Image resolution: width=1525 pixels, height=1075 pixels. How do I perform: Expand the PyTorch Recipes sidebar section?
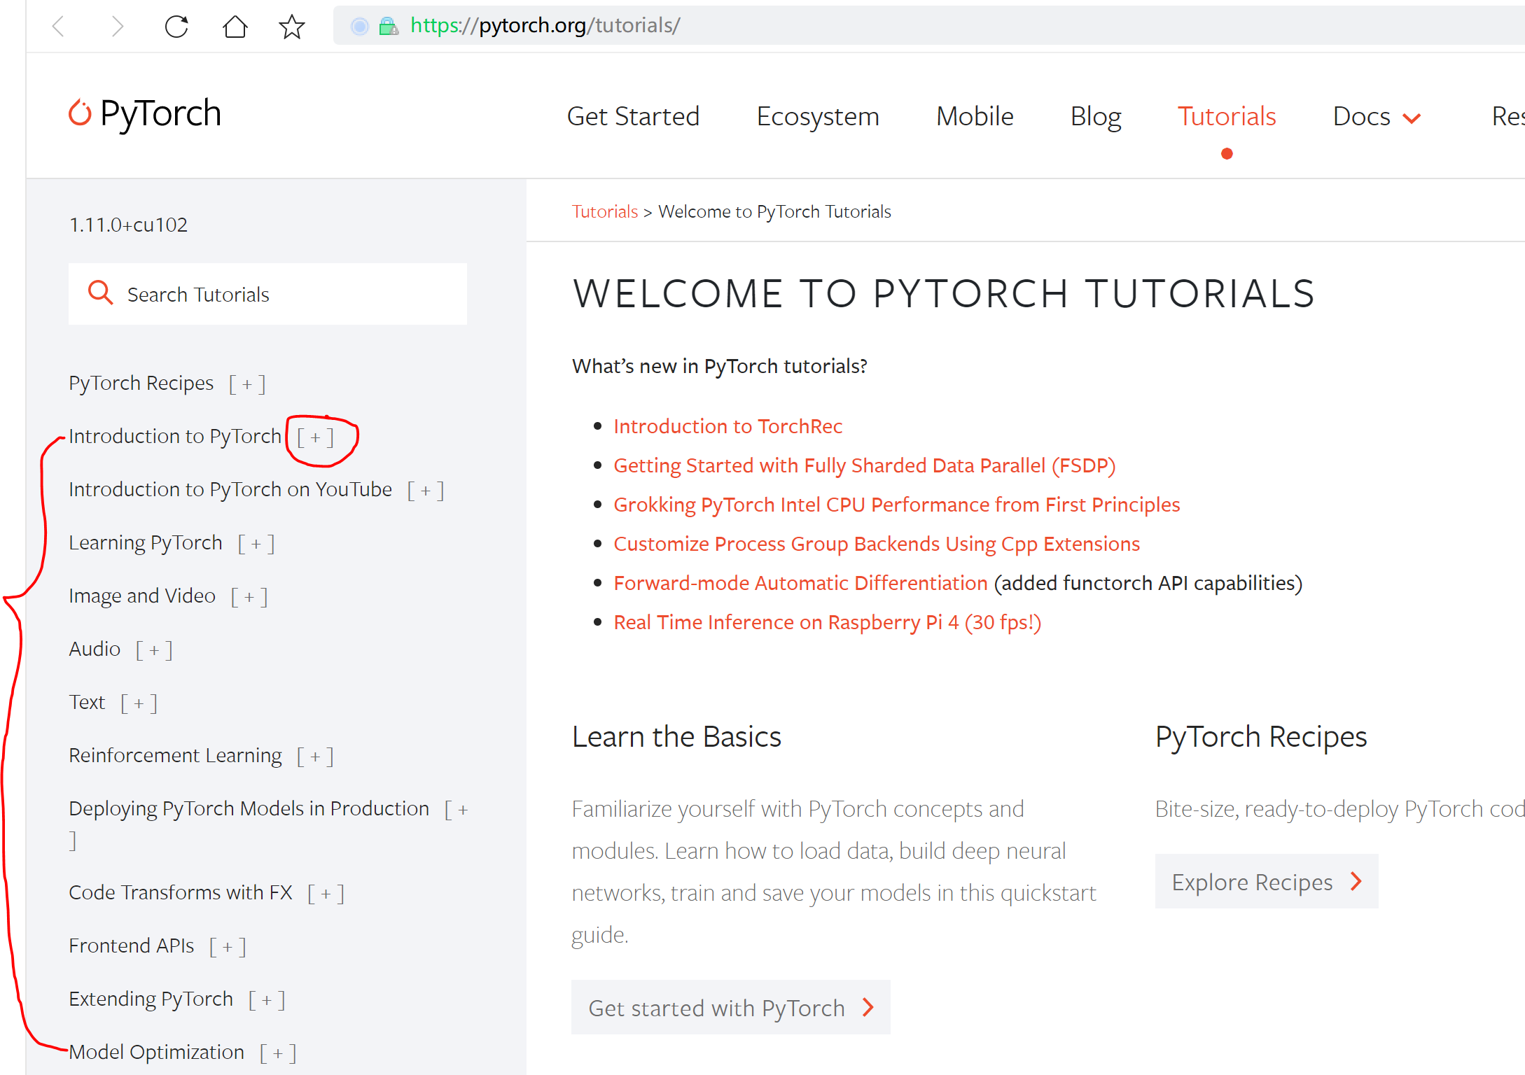pos(246,384)
